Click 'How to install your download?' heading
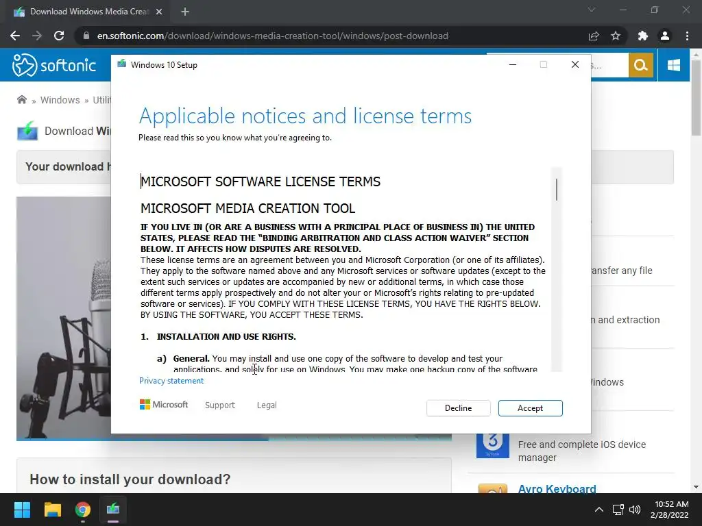Screen dimensions: 702x526 (130, 479)
